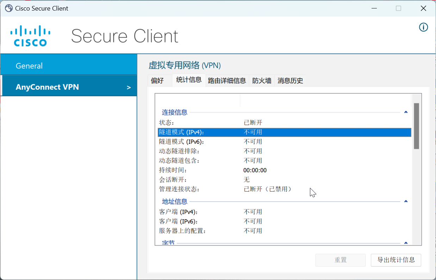The width and height of the screenshot is (436, 280).
Task: Click the 重置 button
Action: 341,260
